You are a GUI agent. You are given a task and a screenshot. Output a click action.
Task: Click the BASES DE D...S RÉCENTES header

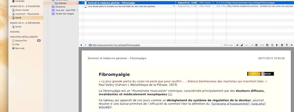25,23
